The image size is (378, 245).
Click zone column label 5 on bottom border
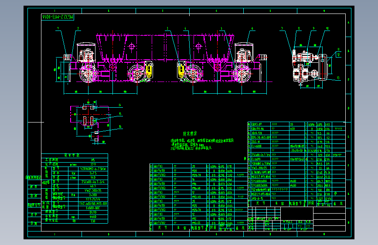(270, 234)
